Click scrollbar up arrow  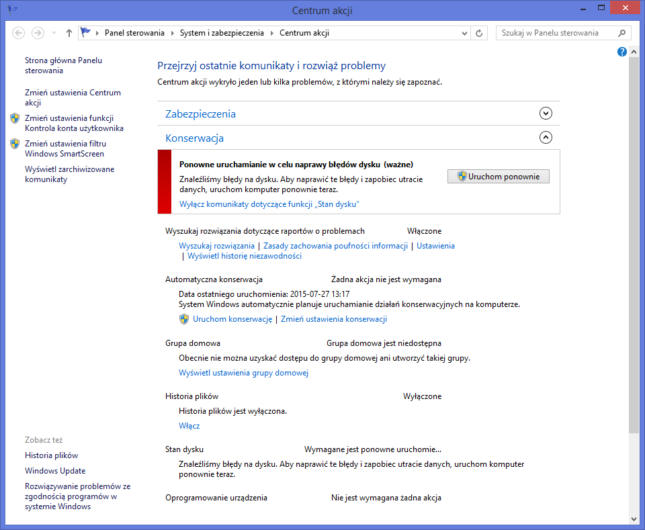634,52
